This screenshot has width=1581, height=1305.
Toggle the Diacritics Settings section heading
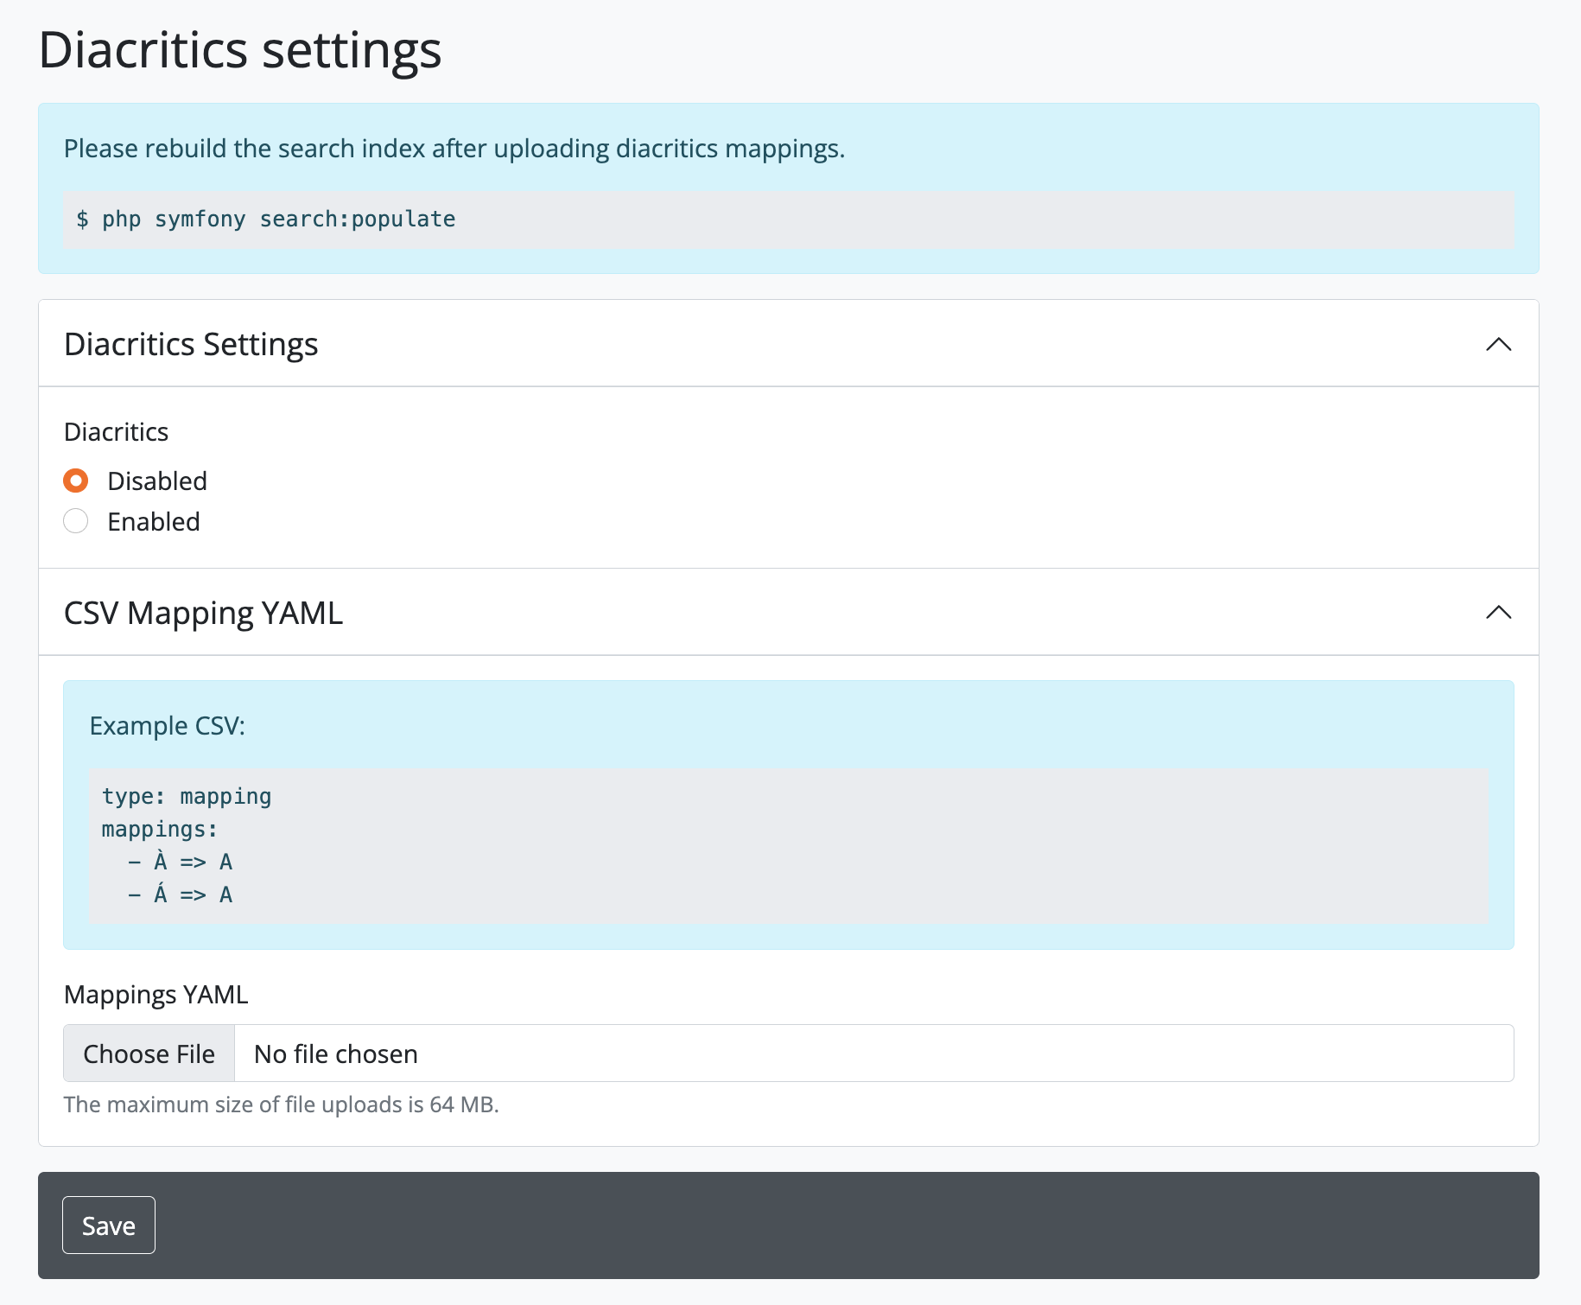[x=191, y=344]
